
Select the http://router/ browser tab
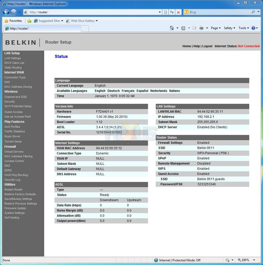[42, 28]
